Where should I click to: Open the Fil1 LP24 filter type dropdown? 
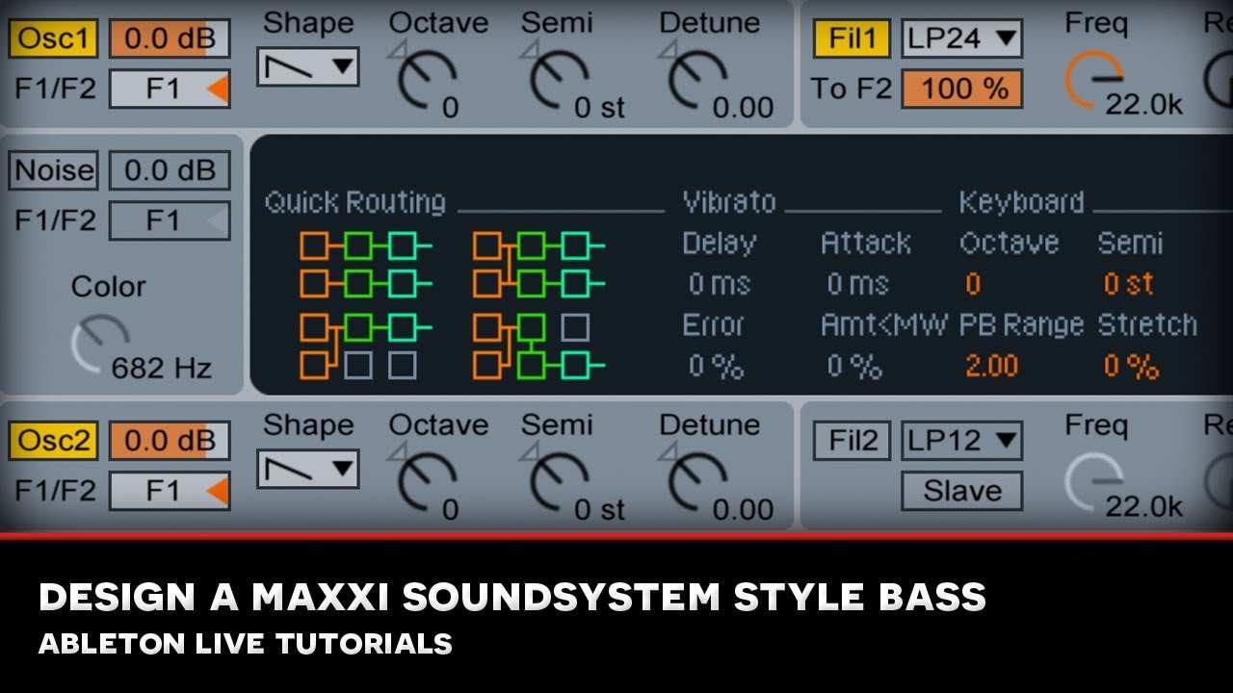pyautogui.click(x=961, y=38)
